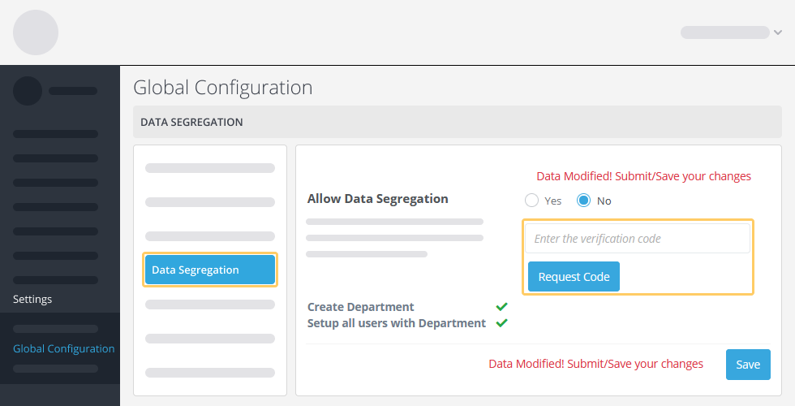Open the user name placeholder menu
This screenshot has height=406, width=795.
click(x=725, y=32)
